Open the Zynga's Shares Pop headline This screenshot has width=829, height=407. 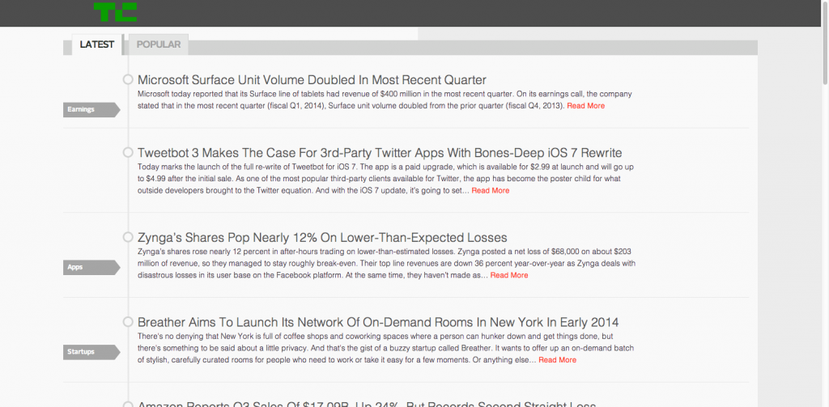(322, 237)
